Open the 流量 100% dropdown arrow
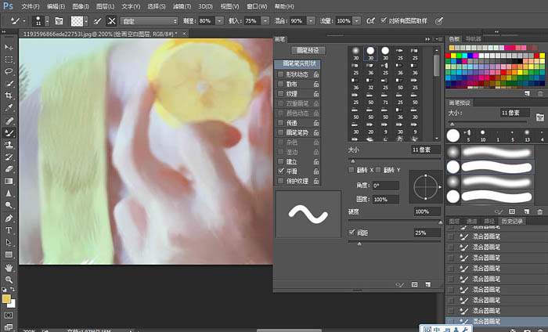The width and height of the screenshot is (548, 332). point(356,21)
